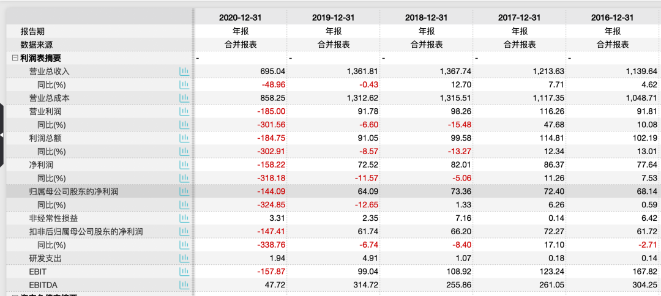Click the -147.41 adjusted net profit cell

point(272,232)
